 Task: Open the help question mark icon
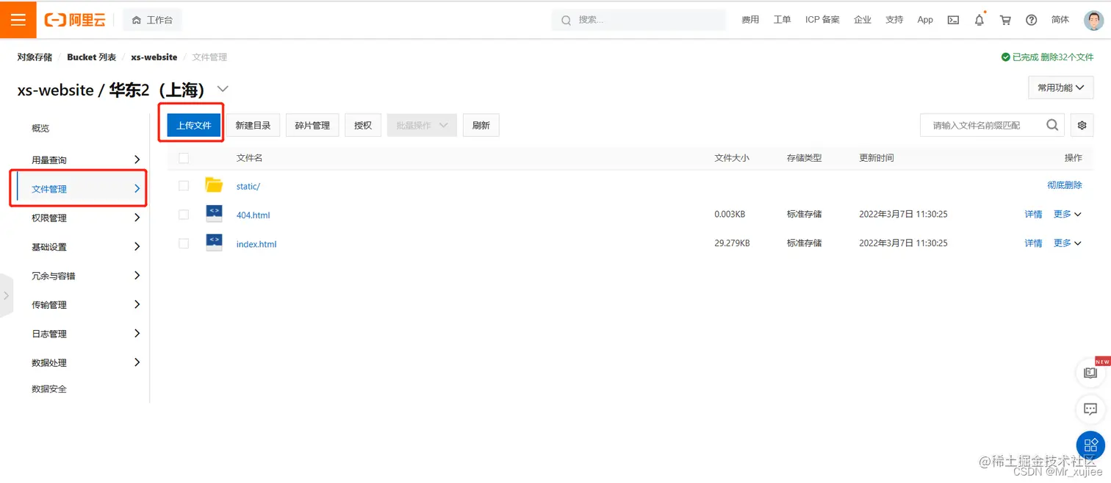(x=1031, y=20)
